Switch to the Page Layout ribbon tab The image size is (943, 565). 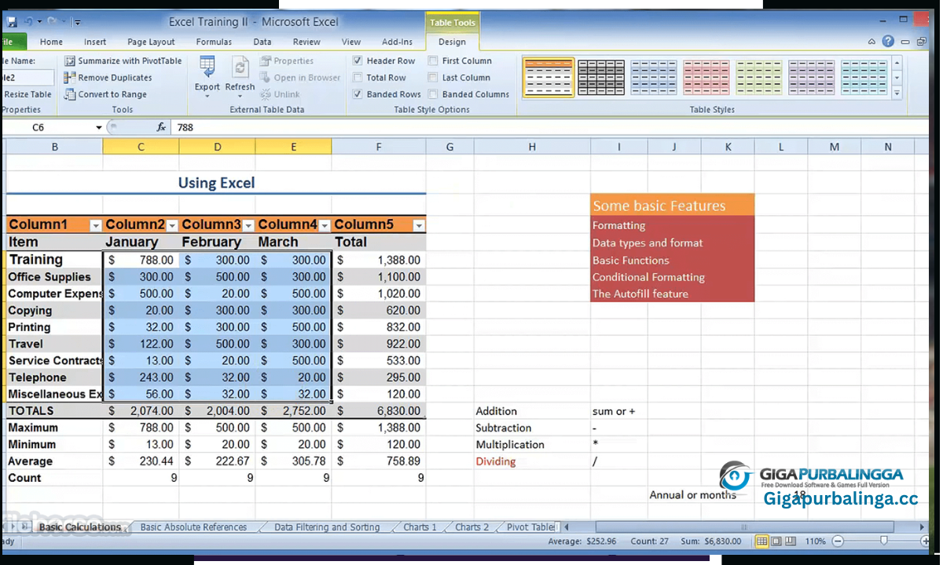(152, 42)
